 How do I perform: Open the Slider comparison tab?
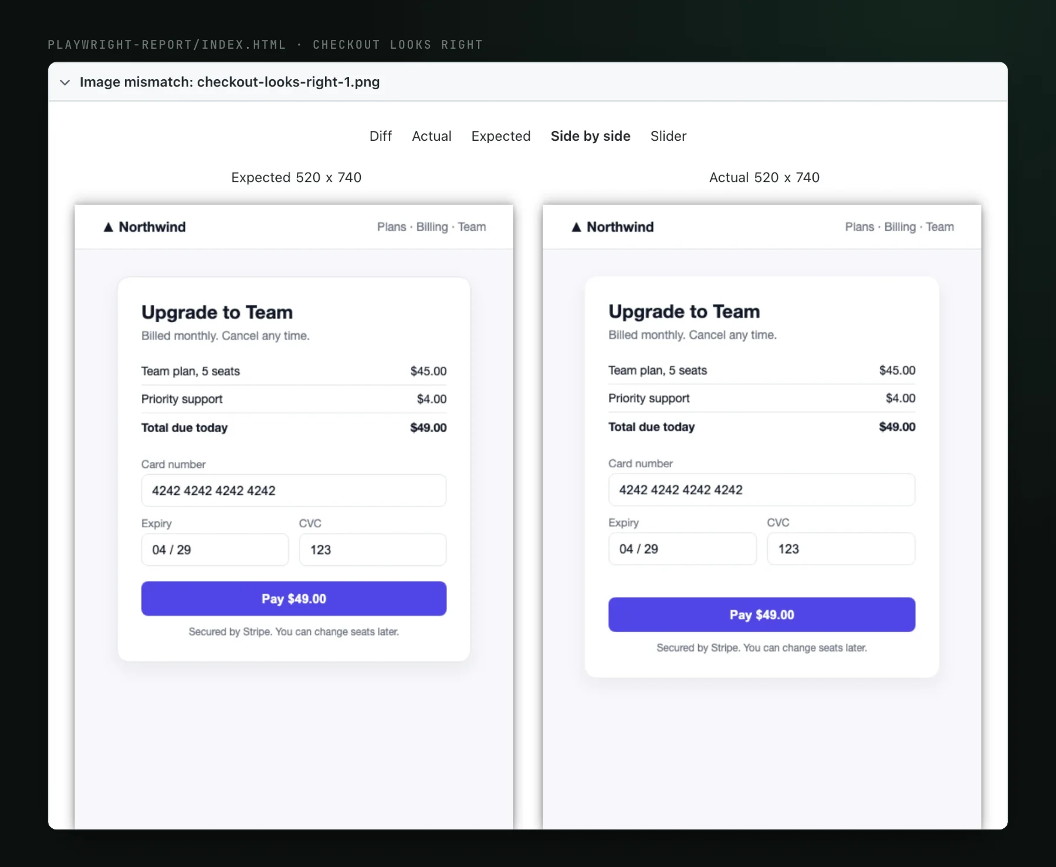click(668, 136)
